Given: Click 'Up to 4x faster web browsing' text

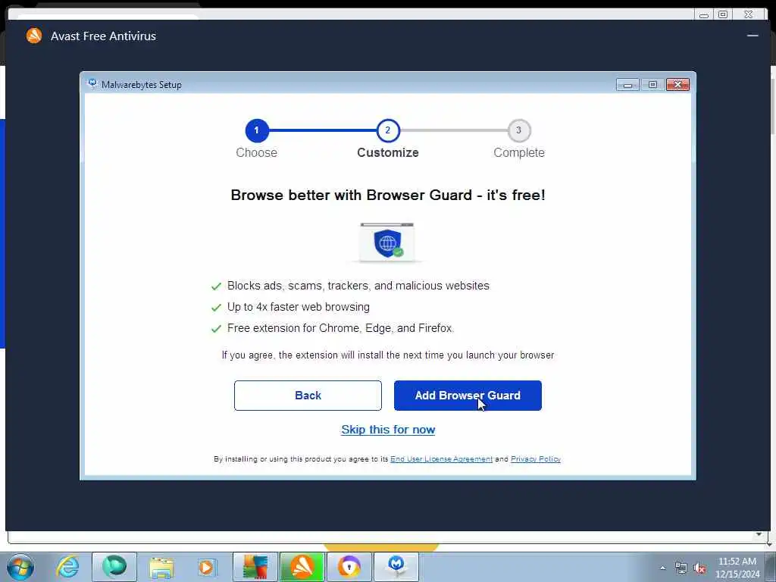Looking at the screenshot, I should [x=298, y=307].
